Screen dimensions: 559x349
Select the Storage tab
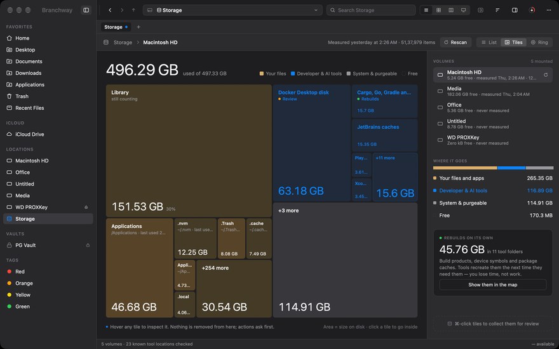[x=116, y=27]
